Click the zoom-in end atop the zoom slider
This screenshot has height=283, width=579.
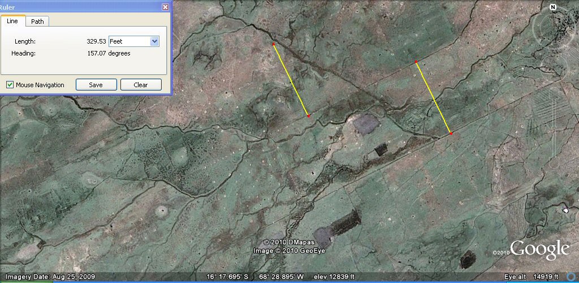pyautogui.click(x=554, y=92)
